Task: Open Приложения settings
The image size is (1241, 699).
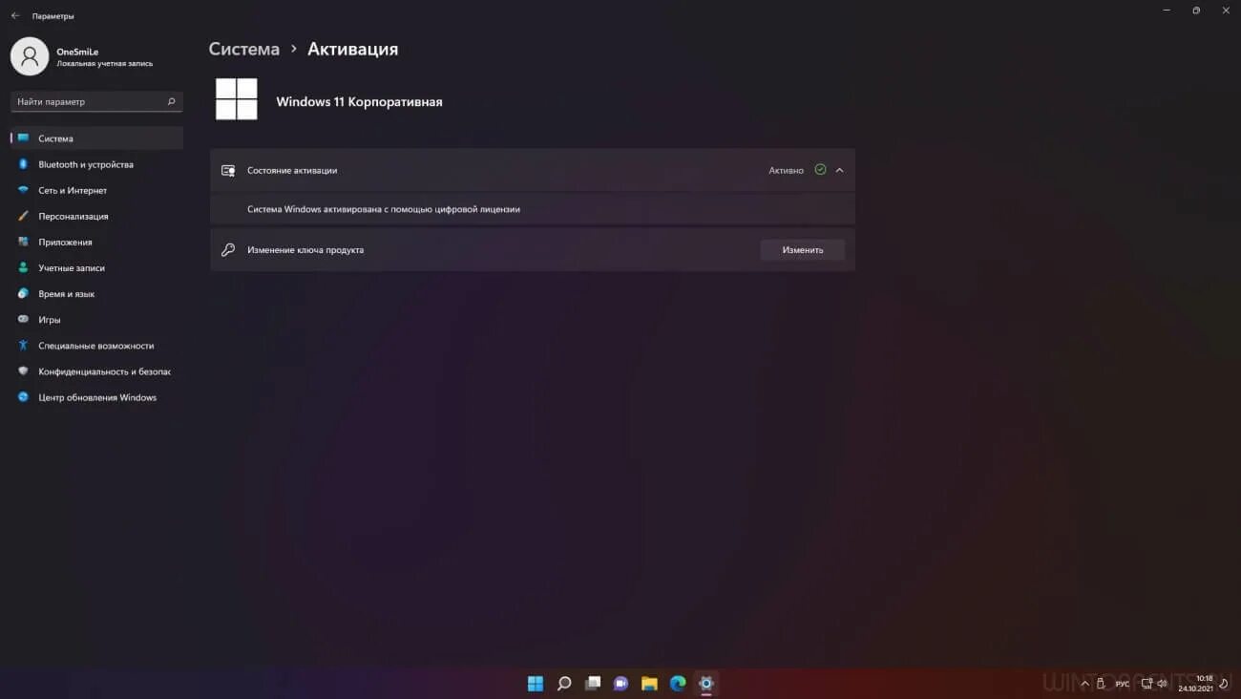Action: tap(96, 242)
